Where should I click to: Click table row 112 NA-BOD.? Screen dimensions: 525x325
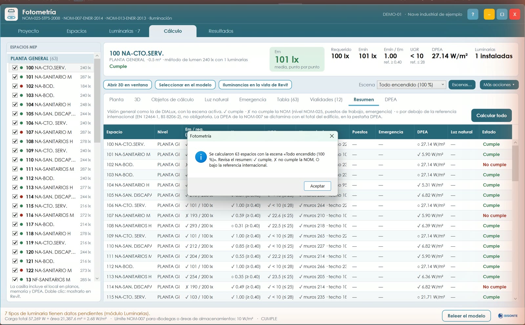pyautogui.click(x=307, y=267)
